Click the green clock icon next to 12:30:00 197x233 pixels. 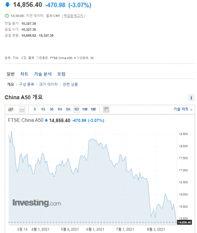[7, 16]
